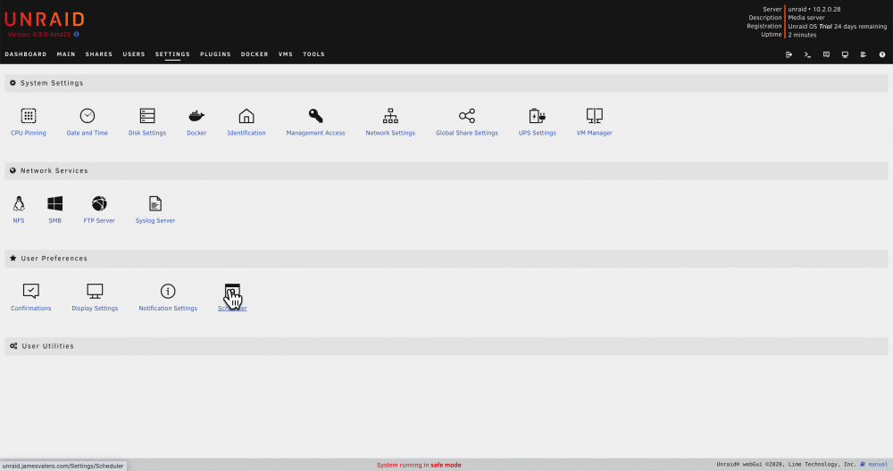893x471 pixels.
Task: Open Disk Settings page
Action: coord(147,121)
